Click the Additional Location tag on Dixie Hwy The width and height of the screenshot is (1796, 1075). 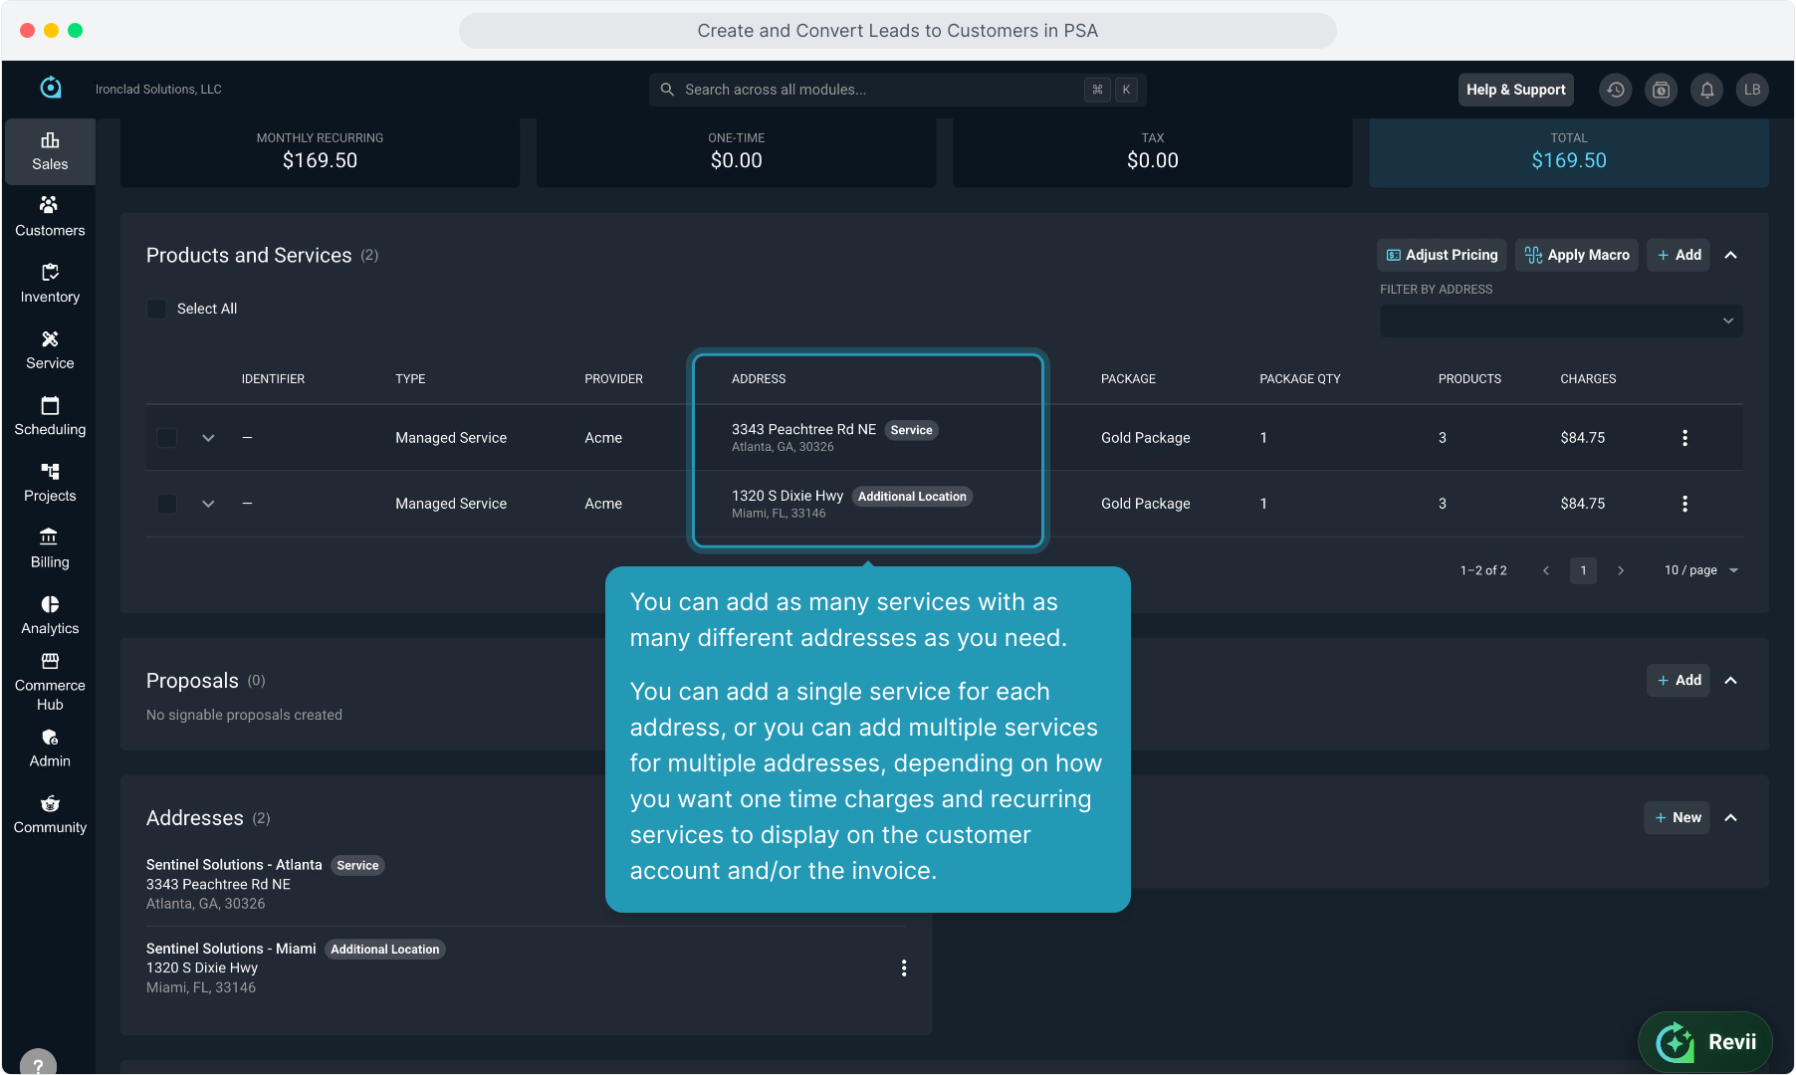click(x=912, y=497)
